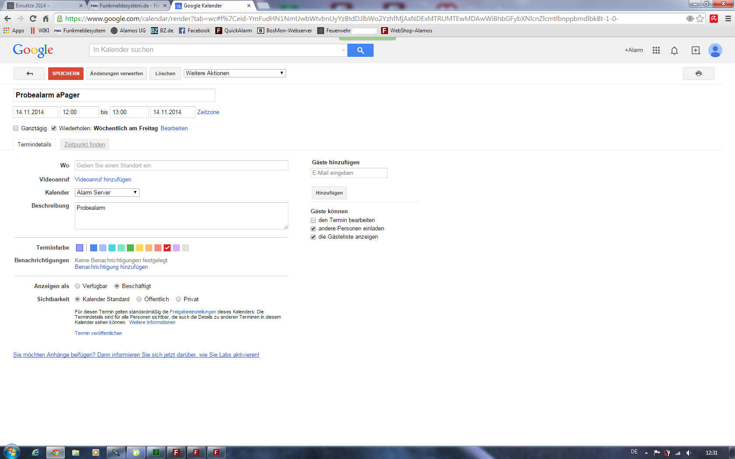This screenshot has width=735, height=459.
Task: Open the account profile avatar
Action: point(715,50)
